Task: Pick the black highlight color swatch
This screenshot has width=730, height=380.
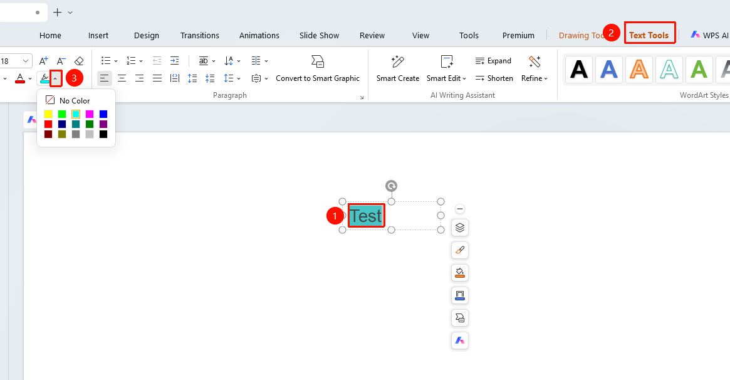Action: coord(103,134)
